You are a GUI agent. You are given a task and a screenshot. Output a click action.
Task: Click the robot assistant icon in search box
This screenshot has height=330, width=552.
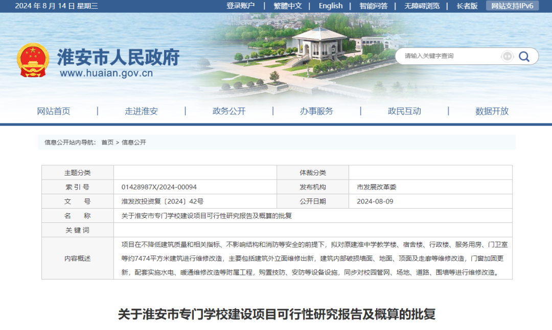point(507,56)
